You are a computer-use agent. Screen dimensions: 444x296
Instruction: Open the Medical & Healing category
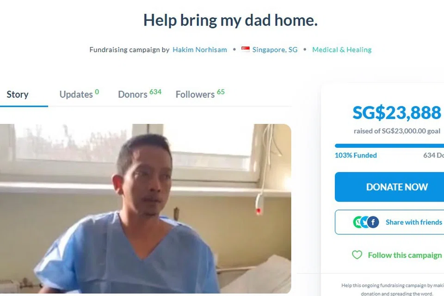coord(342,49)
